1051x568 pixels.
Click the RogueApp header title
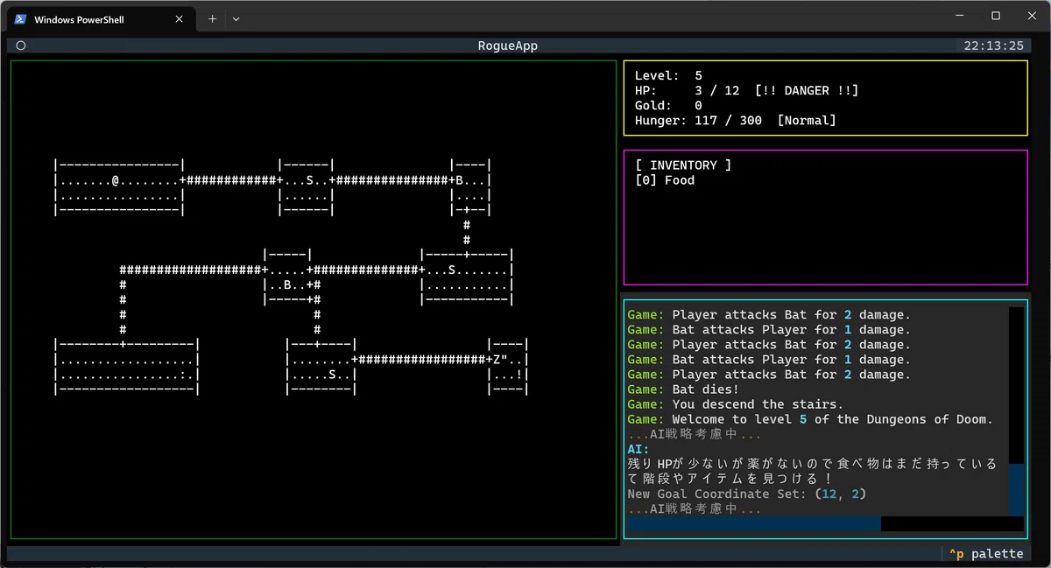(x=508, y=46)
